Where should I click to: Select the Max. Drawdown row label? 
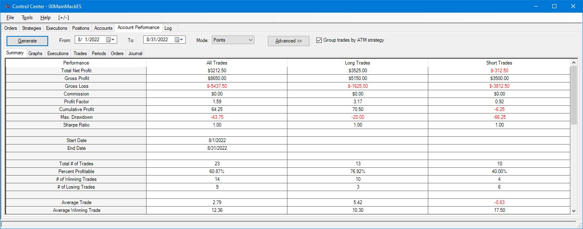pyautogui.click(x=76, y=117)
